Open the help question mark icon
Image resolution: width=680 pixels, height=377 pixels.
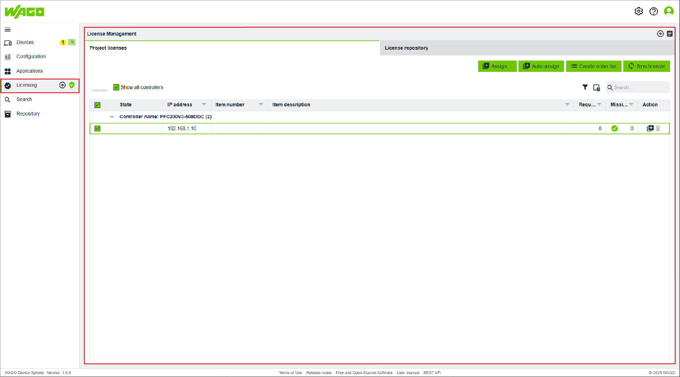(x=654, y=11)
